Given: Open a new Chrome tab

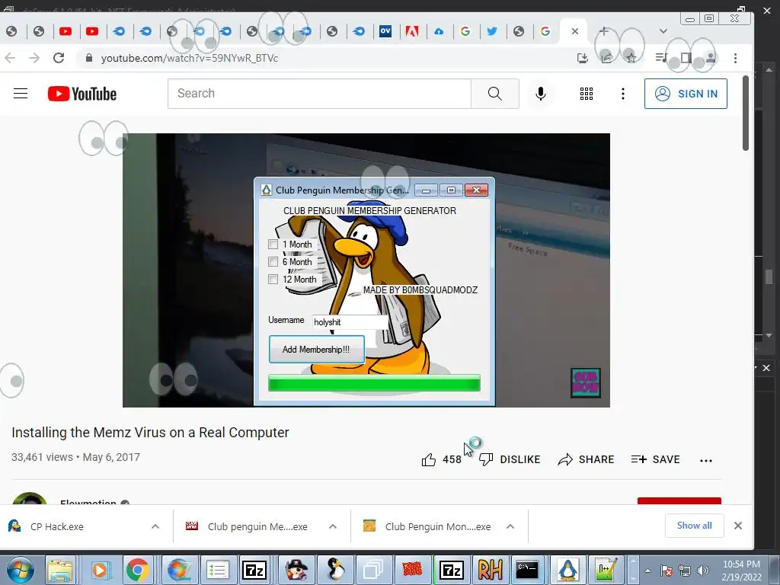Looking at the screenshot, I should tap(603, 30).
